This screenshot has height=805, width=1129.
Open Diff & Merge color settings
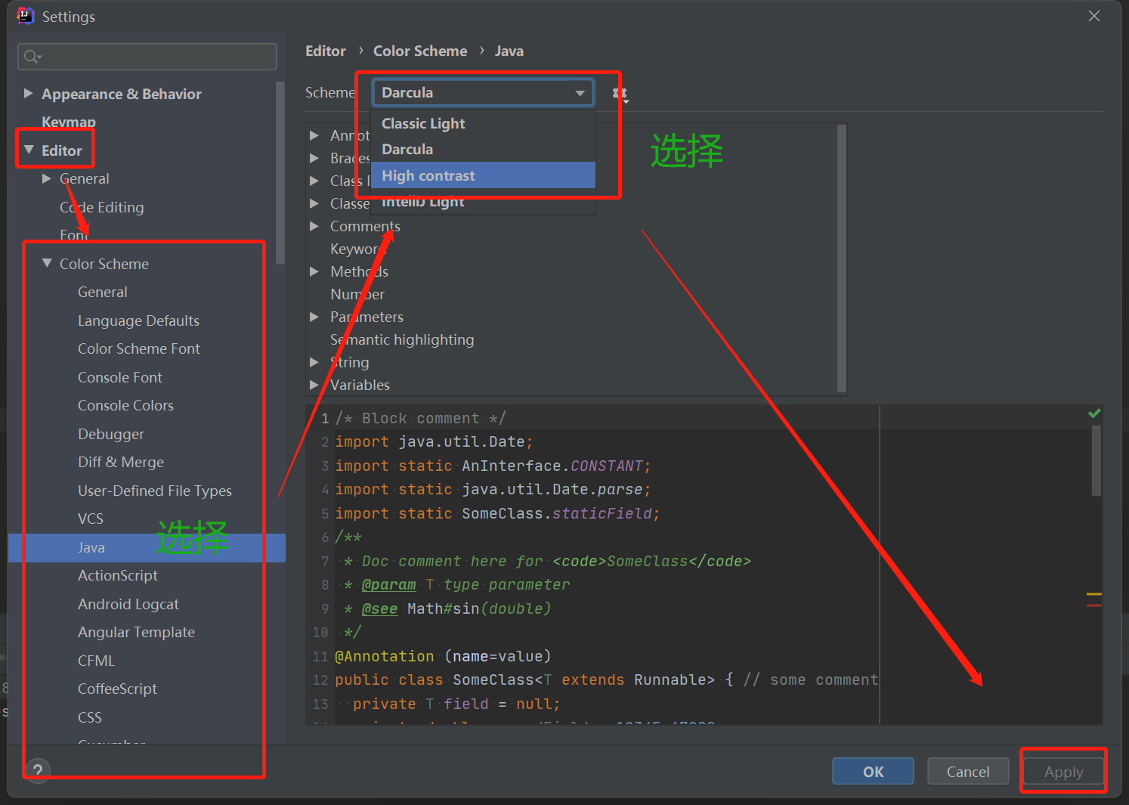tap(121, 462)
